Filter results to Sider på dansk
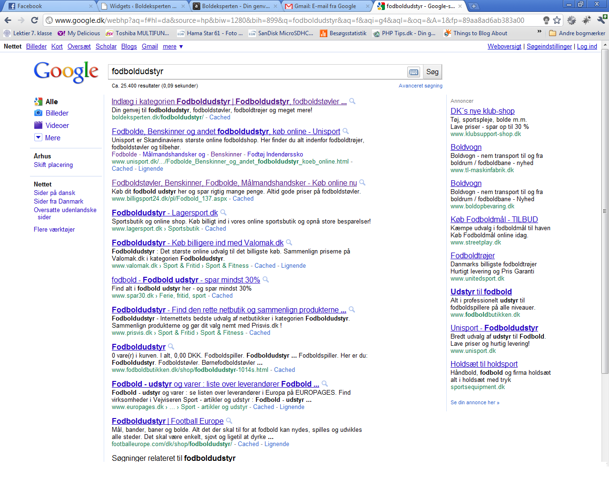The image size is (609, 487). [x=54, y=193]
